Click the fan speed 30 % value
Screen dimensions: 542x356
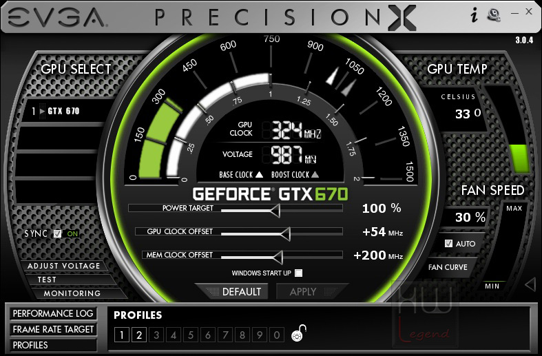(x=470, y=217)
